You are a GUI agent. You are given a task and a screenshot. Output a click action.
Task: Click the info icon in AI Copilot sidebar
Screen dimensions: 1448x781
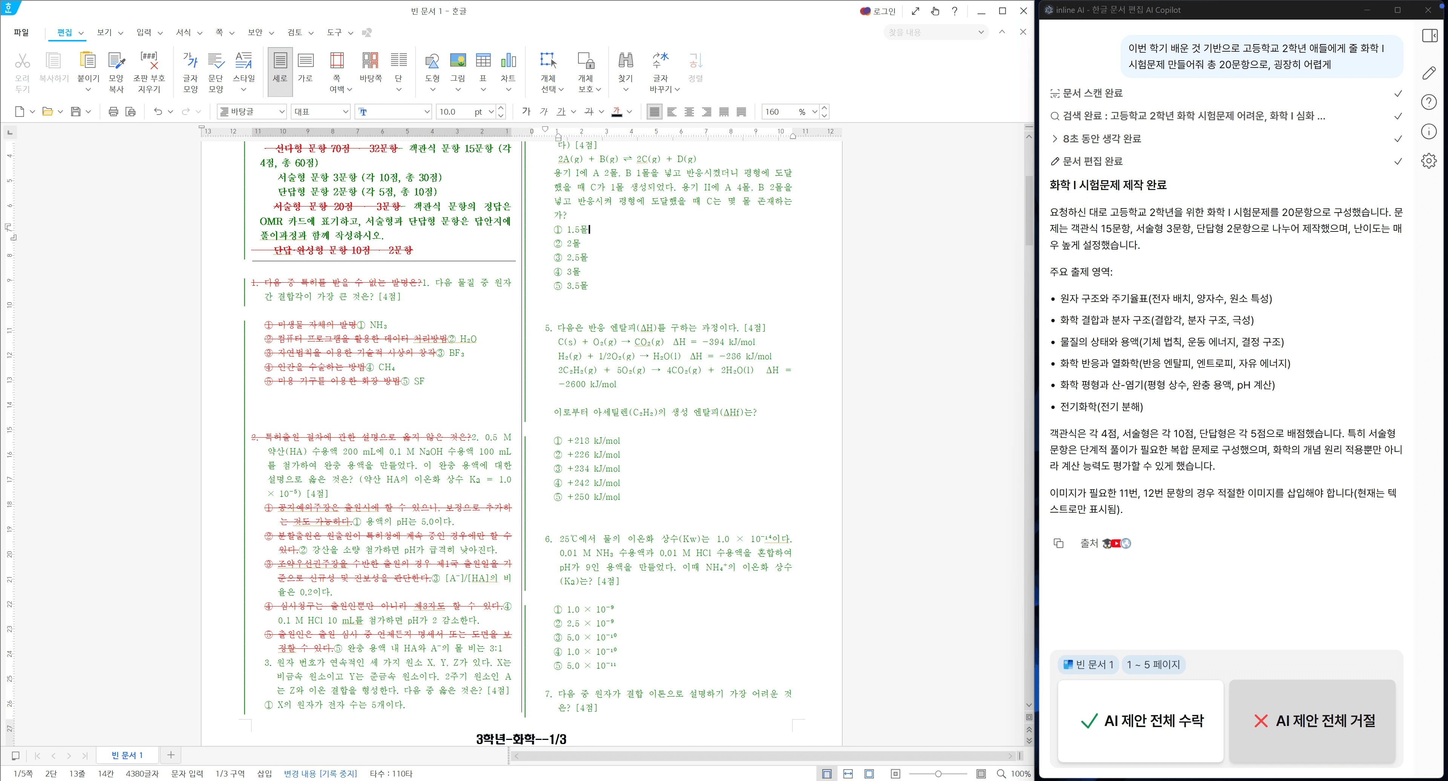click(1429, 132)
